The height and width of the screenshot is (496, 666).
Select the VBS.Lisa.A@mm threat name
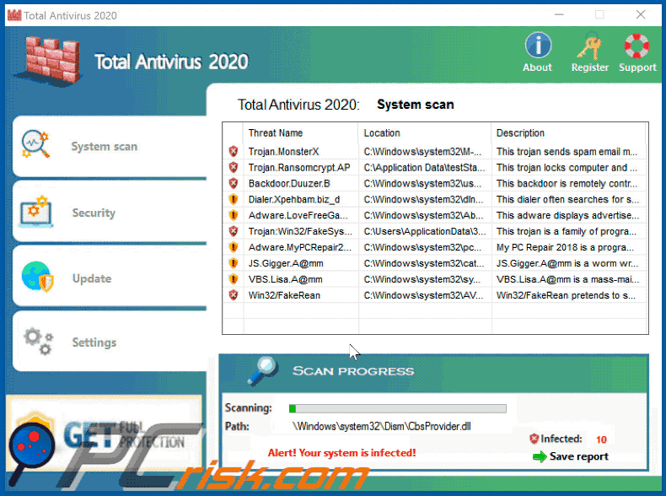coord(286,279)
